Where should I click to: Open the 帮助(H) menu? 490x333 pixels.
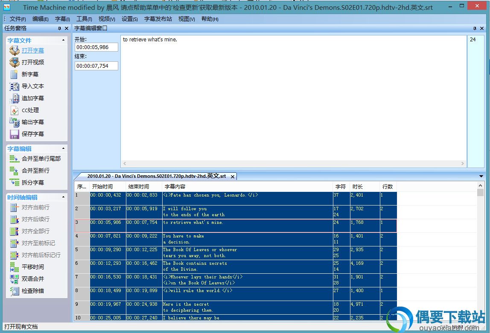coord(210,19)
